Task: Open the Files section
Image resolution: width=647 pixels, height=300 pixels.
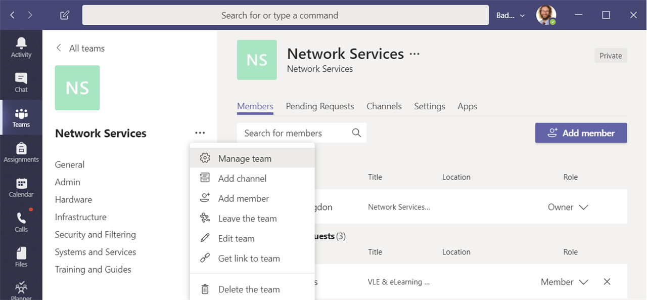Action: pyautogui.click(x=21, y=257)
